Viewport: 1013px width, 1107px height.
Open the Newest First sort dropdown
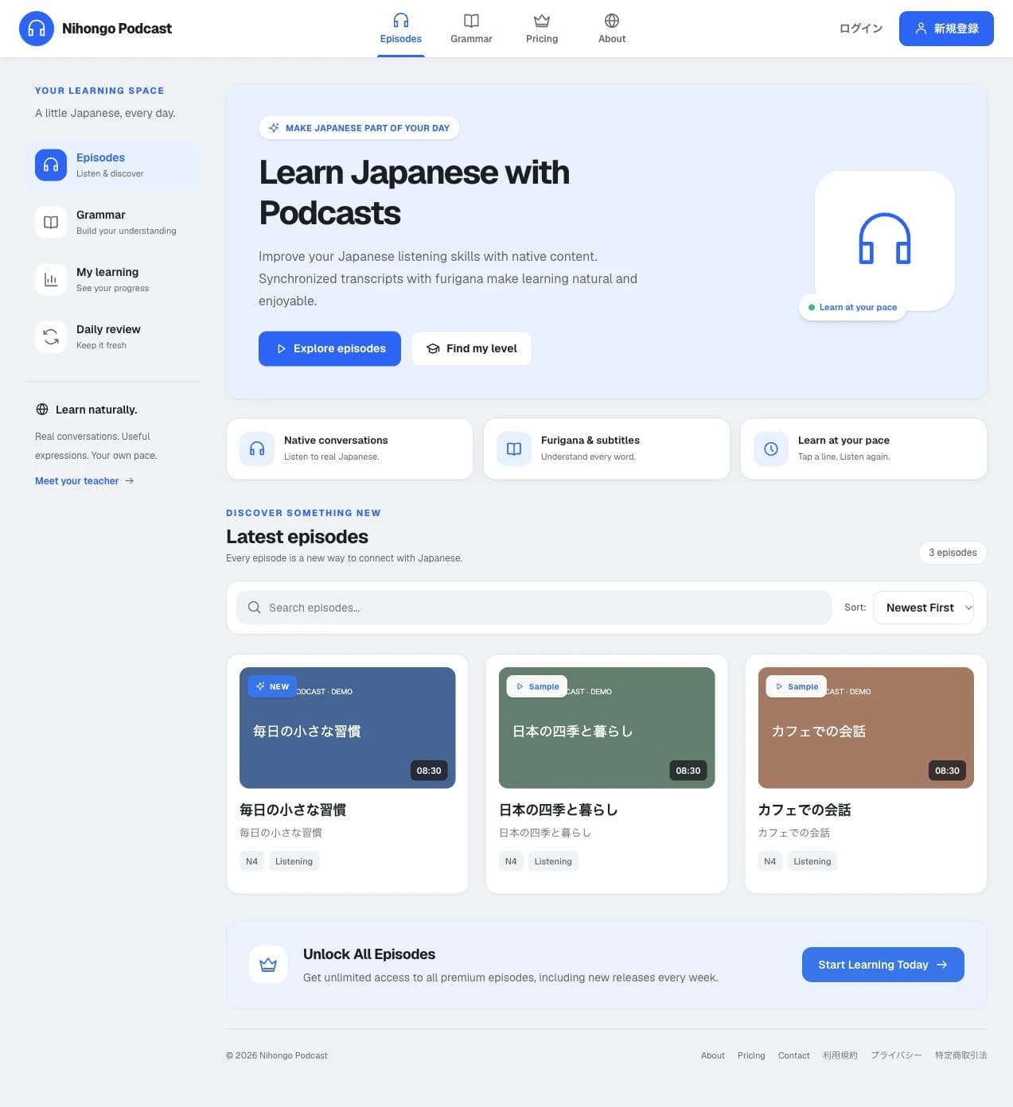[923, 608]
